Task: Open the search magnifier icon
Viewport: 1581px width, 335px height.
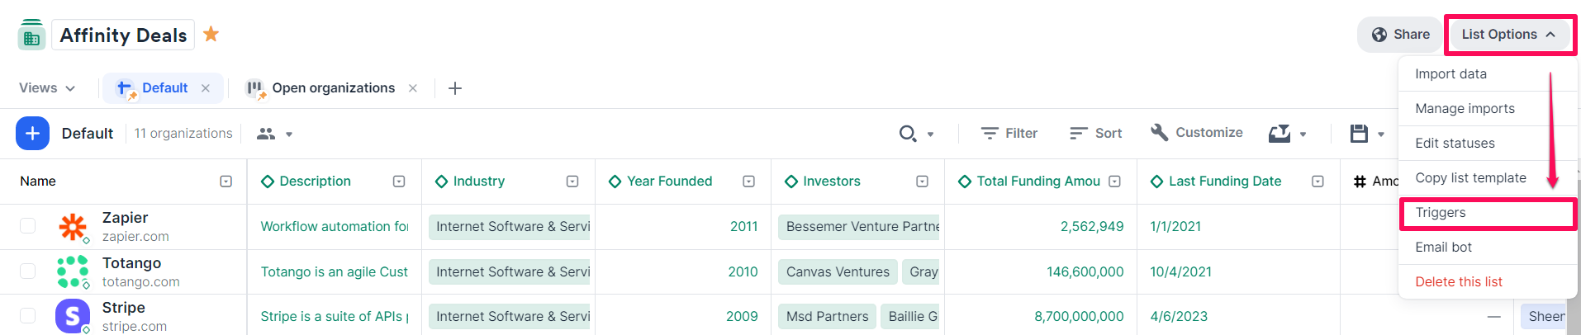Action: tap(908, 133)
